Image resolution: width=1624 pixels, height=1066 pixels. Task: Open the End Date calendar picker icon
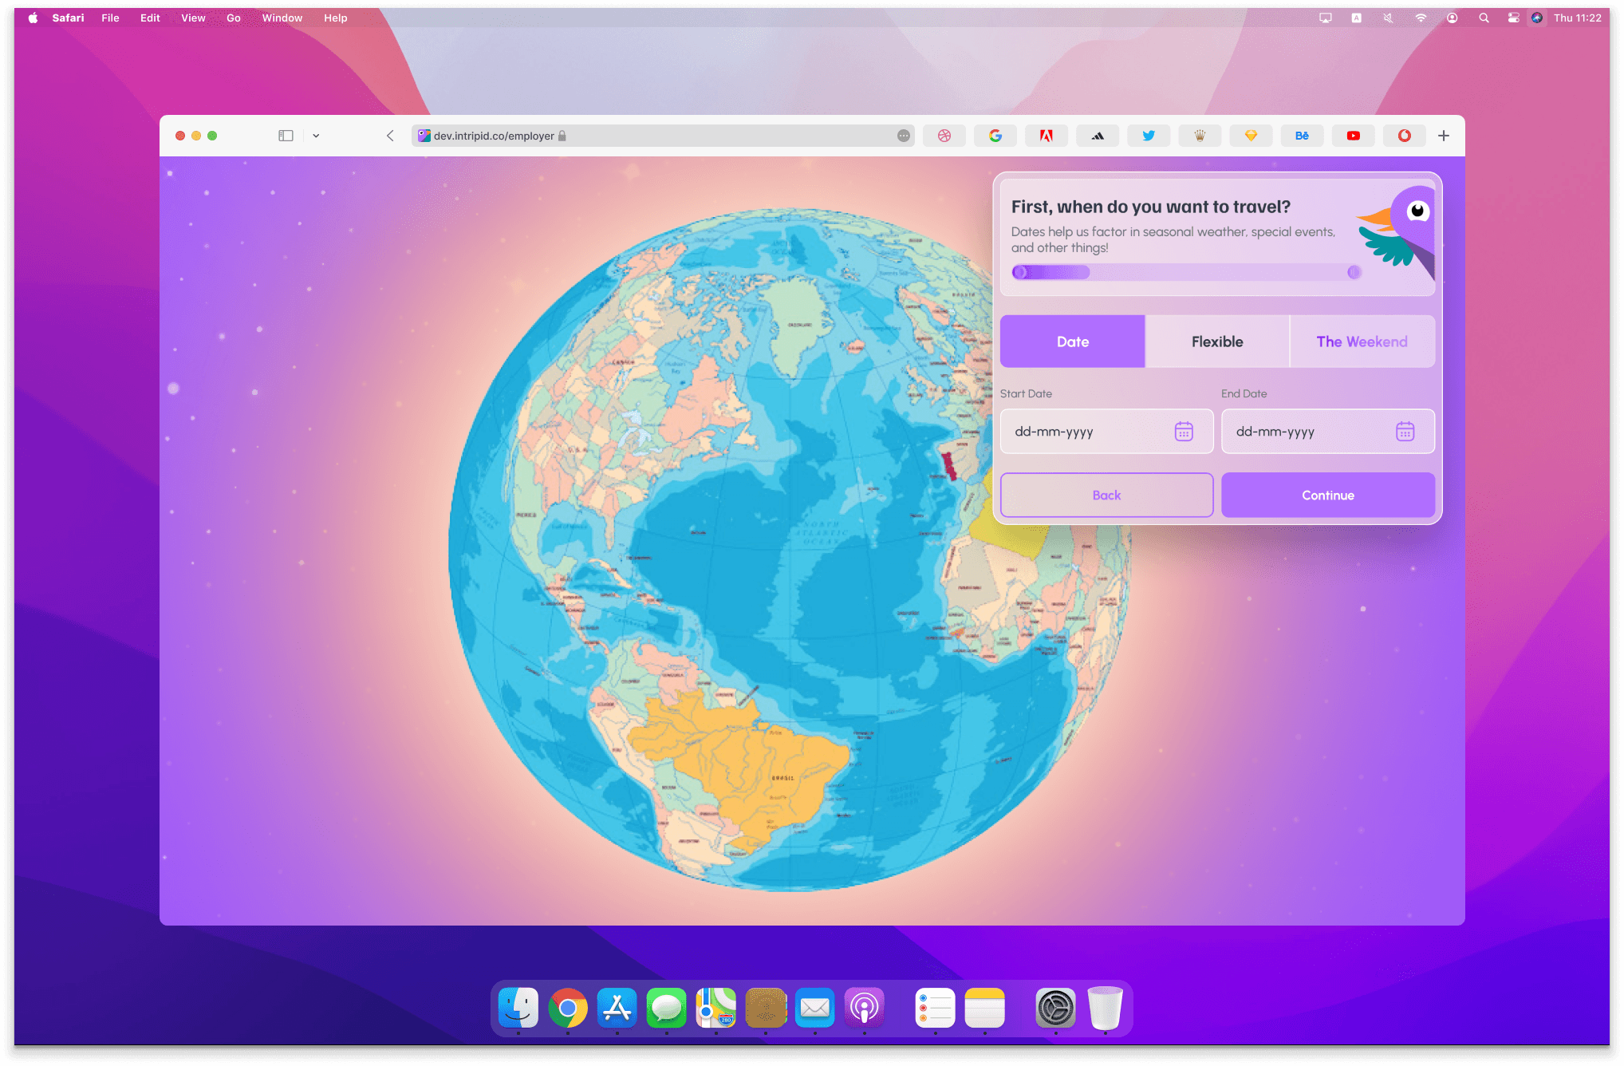tap(1405, 432)
